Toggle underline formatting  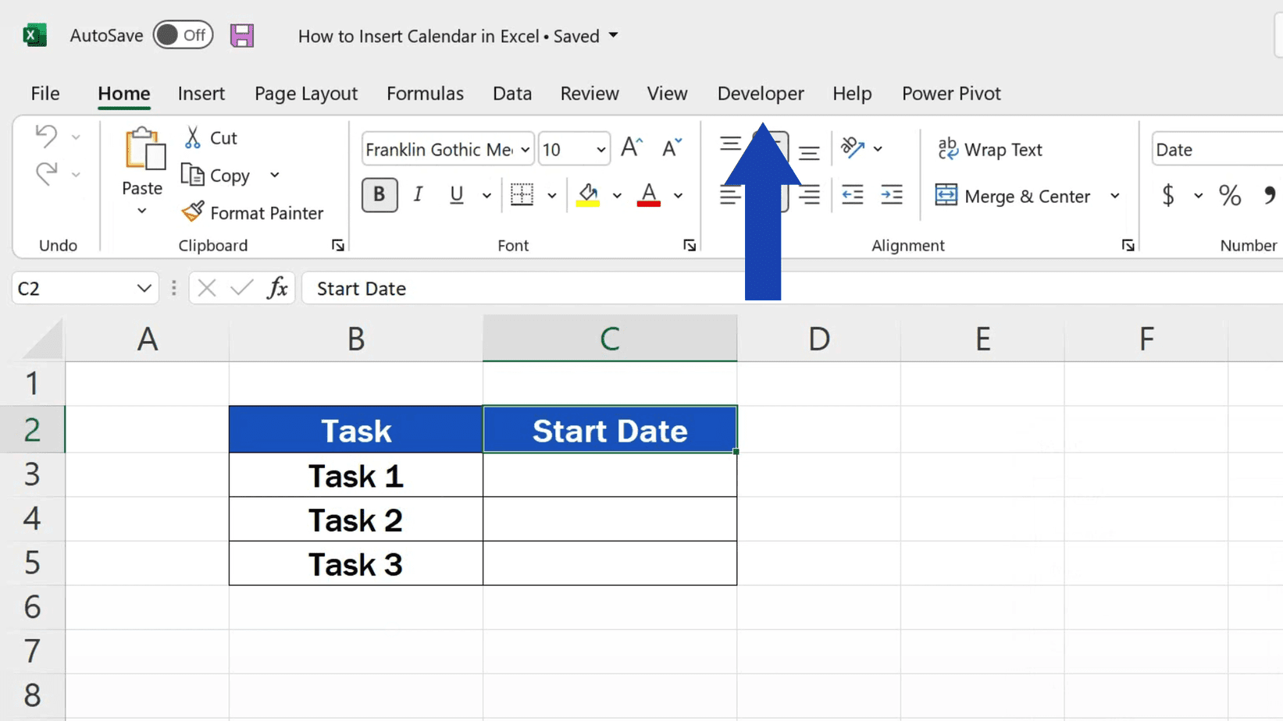[455, 195]
